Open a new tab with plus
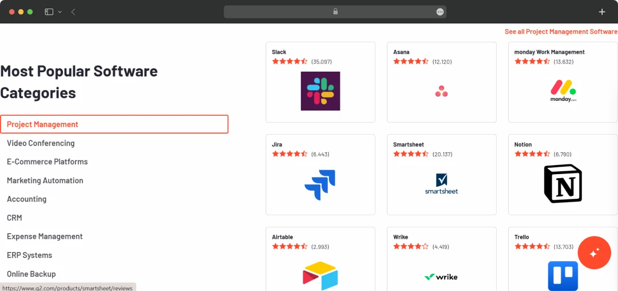Screen dimensions: 618x291 (602, 12)
